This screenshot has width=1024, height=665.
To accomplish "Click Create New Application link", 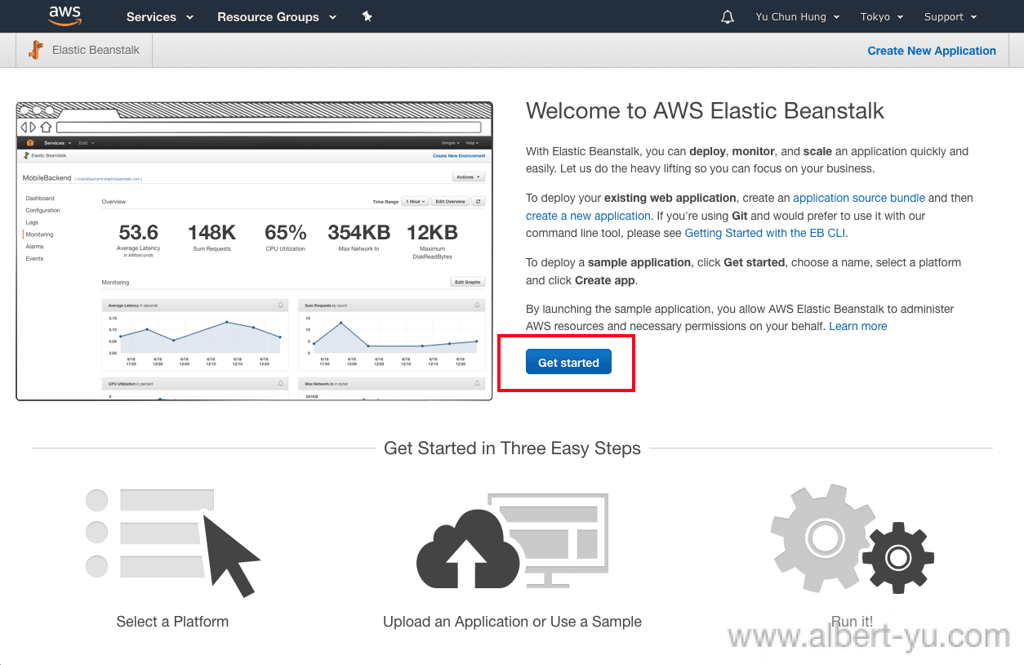I will pos(932,51).
